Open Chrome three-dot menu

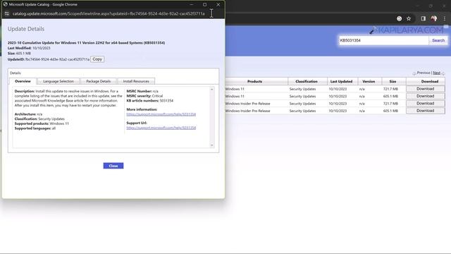445,18
